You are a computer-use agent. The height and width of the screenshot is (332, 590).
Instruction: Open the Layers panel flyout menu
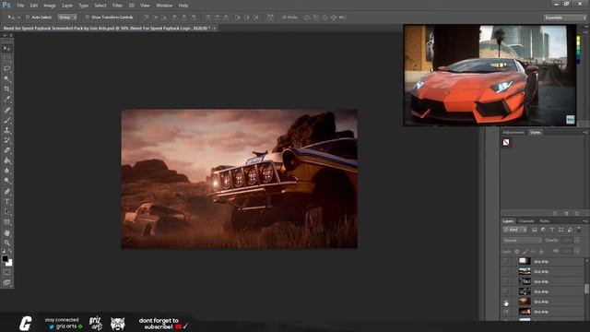(585, 221)
